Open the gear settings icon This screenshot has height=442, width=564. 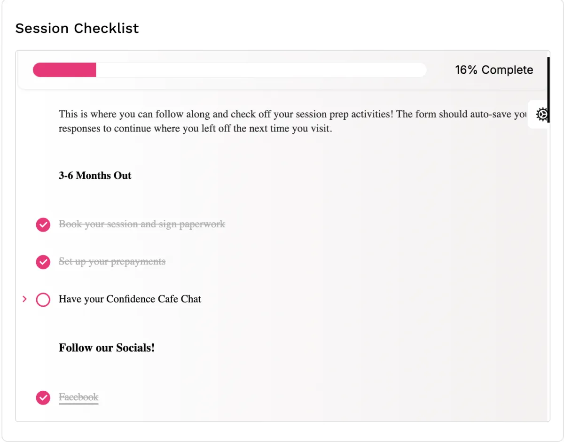(542, 114)
